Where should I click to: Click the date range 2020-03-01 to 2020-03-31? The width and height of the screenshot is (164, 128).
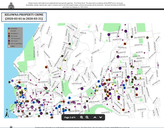coord(24,19)
